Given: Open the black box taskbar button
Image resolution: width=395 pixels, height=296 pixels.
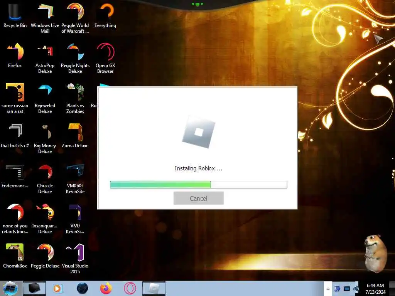Looking at the screenshot, I should click(x=34, y=288).
